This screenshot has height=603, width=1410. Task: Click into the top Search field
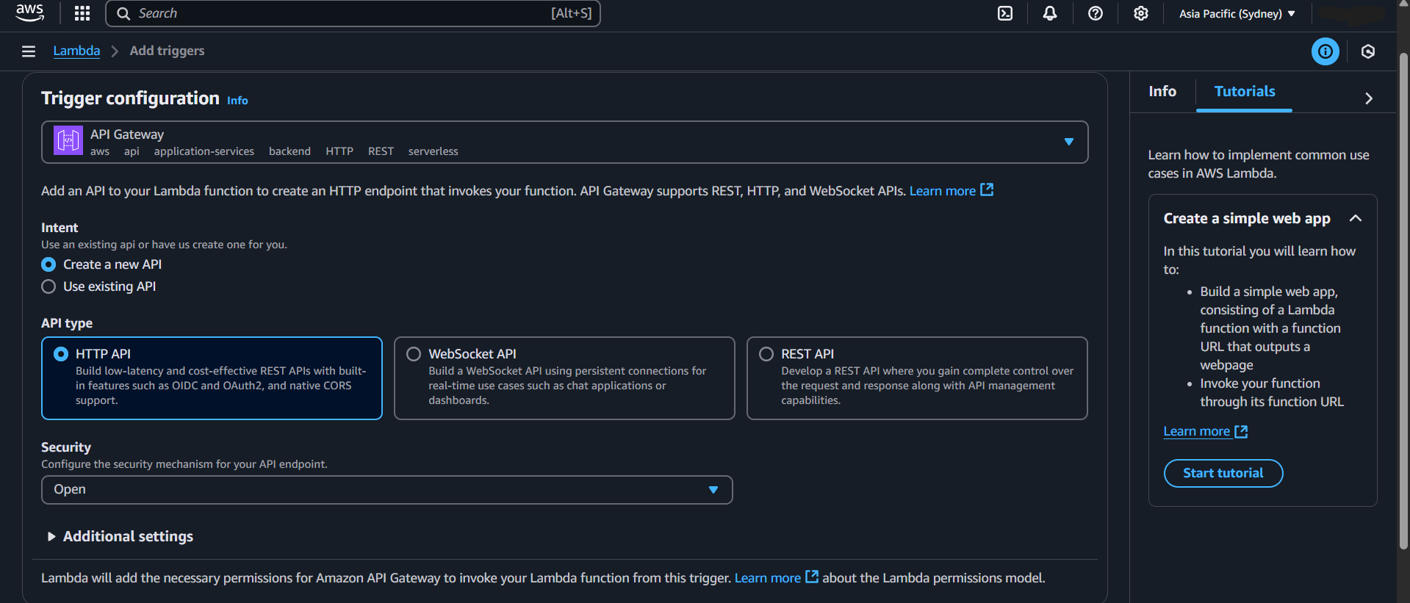[x=353, y=13]
